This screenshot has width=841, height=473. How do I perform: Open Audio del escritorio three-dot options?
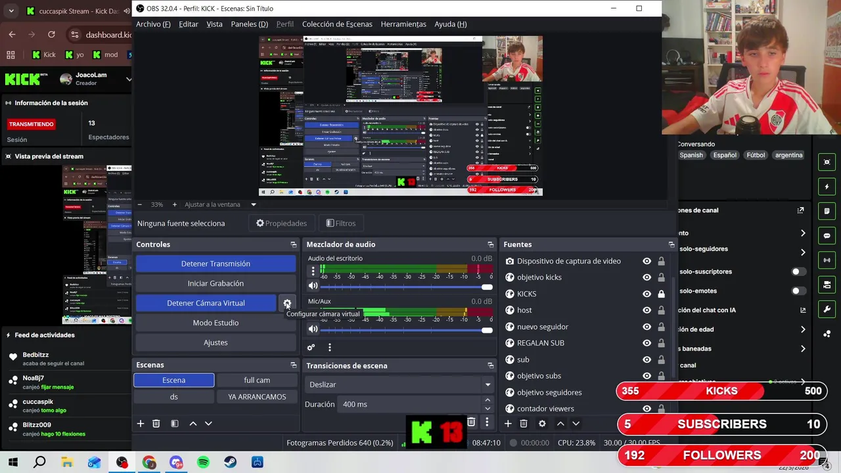tap(313, 270)
